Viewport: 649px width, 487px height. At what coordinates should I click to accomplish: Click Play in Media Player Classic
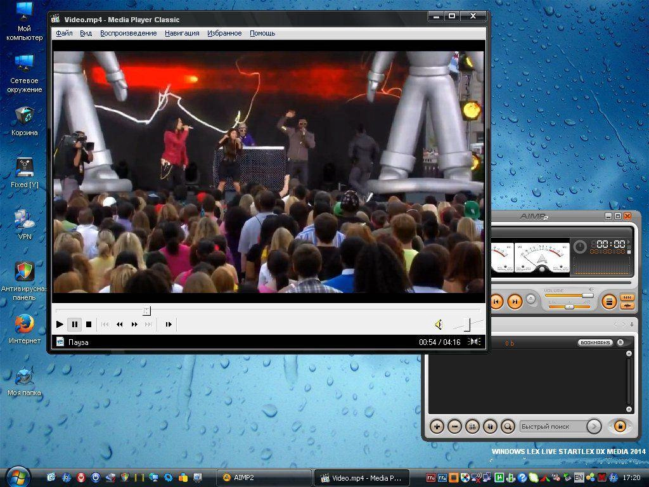pyautogui.click(x=60, y=324)
